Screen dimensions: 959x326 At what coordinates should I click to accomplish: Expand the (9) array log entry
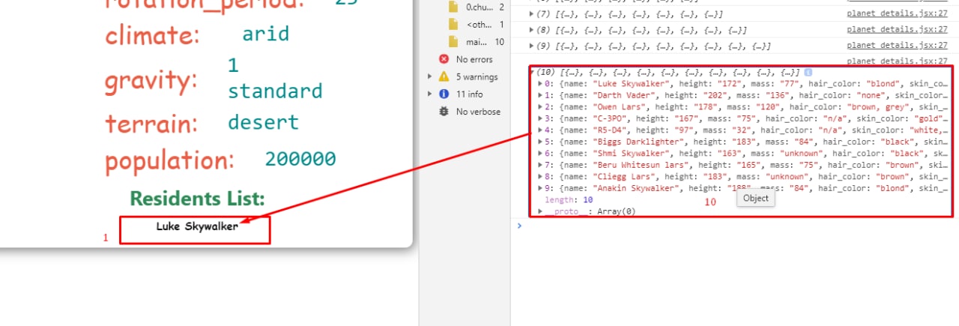(x=532, y=46)
